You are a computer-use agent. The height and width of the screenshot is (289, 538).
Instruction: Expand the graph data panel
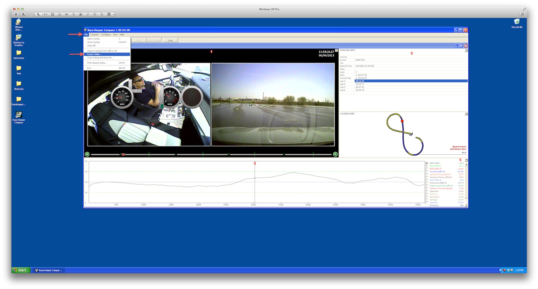point(466,160)
